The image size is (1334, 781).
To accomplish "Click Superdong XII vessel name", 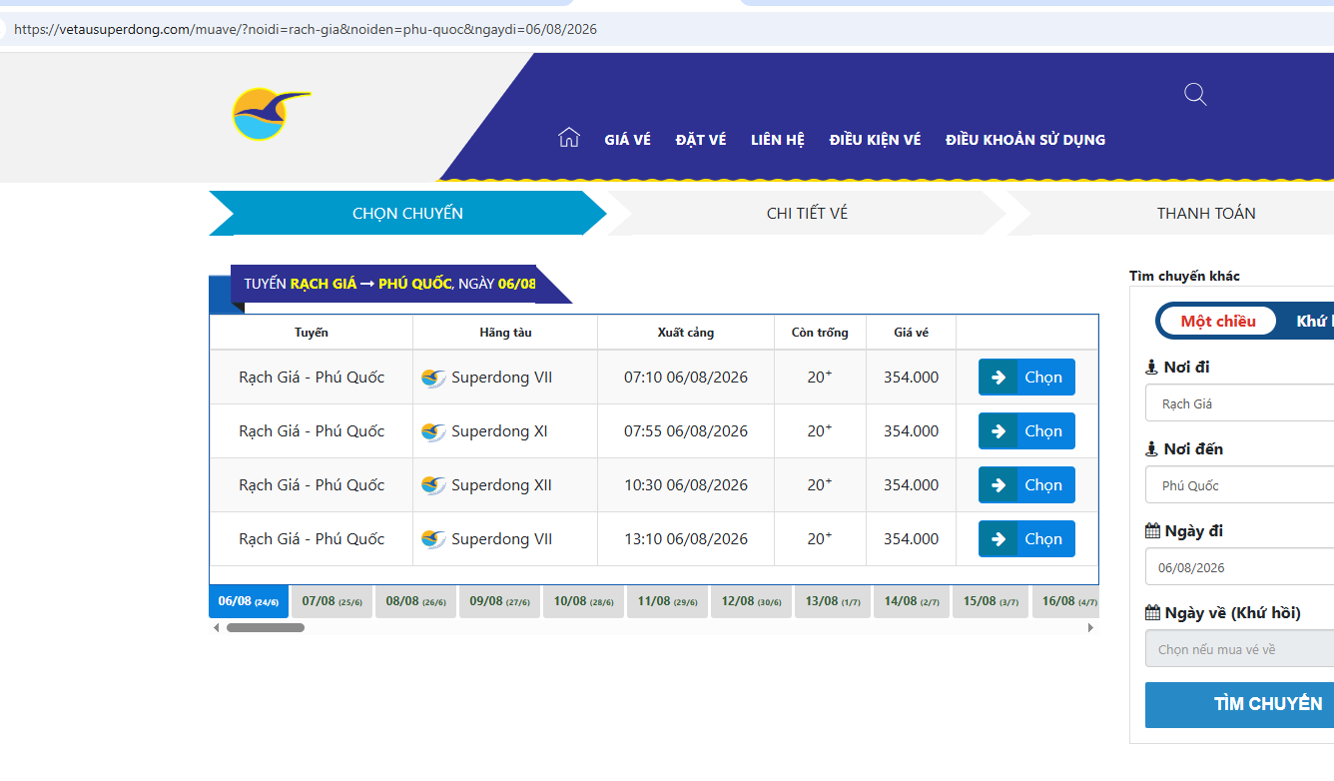I will (501, 485).
